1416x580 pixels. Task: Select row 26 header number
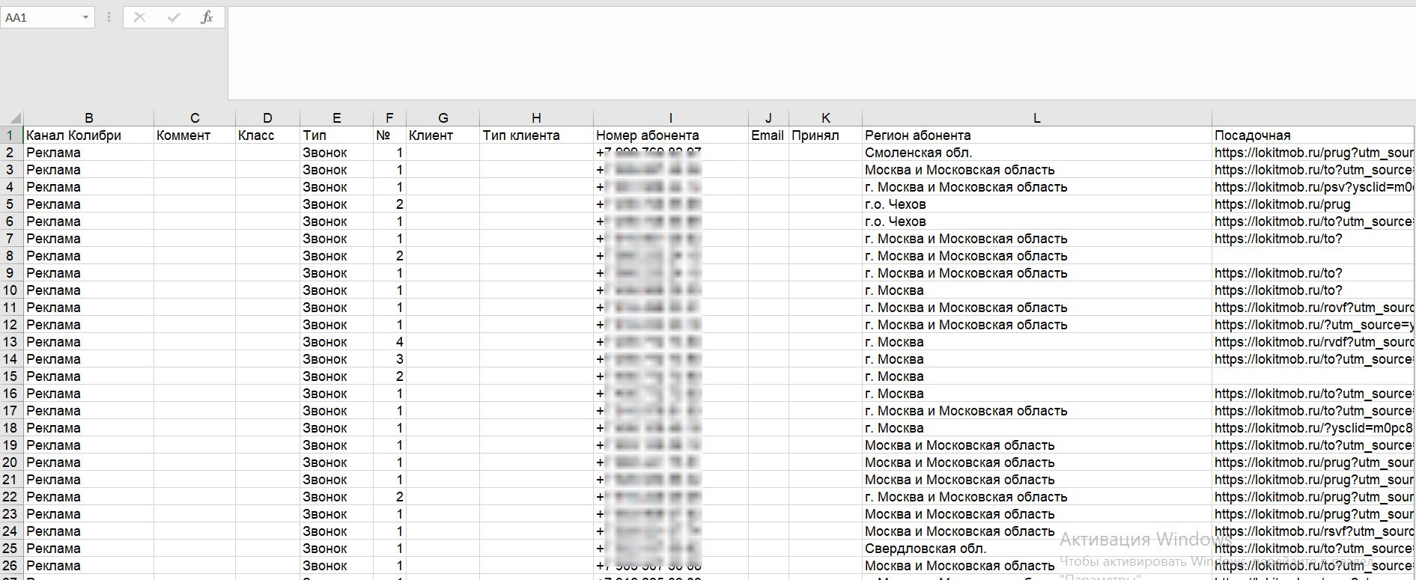tap(11, 566)
